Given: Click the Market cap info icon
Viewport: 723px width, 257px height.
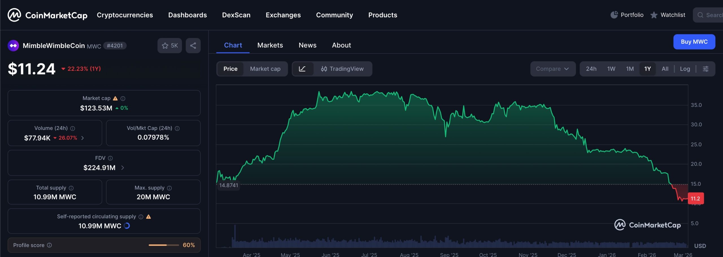Looking at the screenshot, I should coord(123,98).
